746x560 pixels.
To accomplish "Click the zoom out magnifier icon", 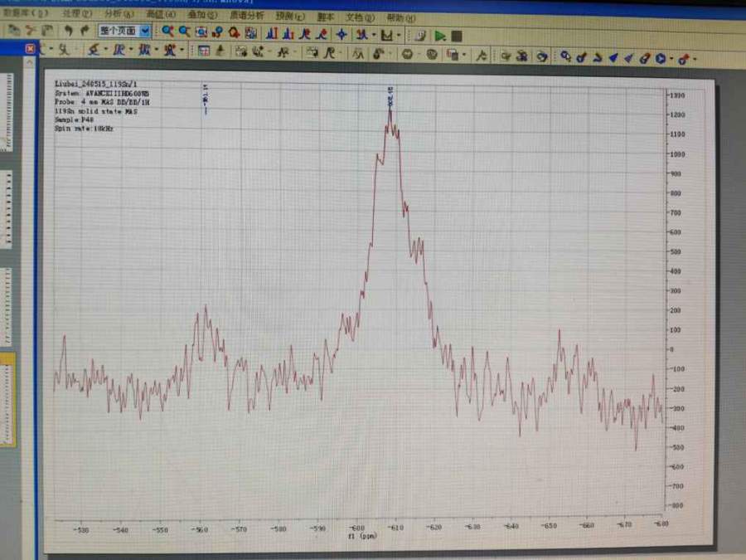I will pyautogui.click(x=183, y=32).
